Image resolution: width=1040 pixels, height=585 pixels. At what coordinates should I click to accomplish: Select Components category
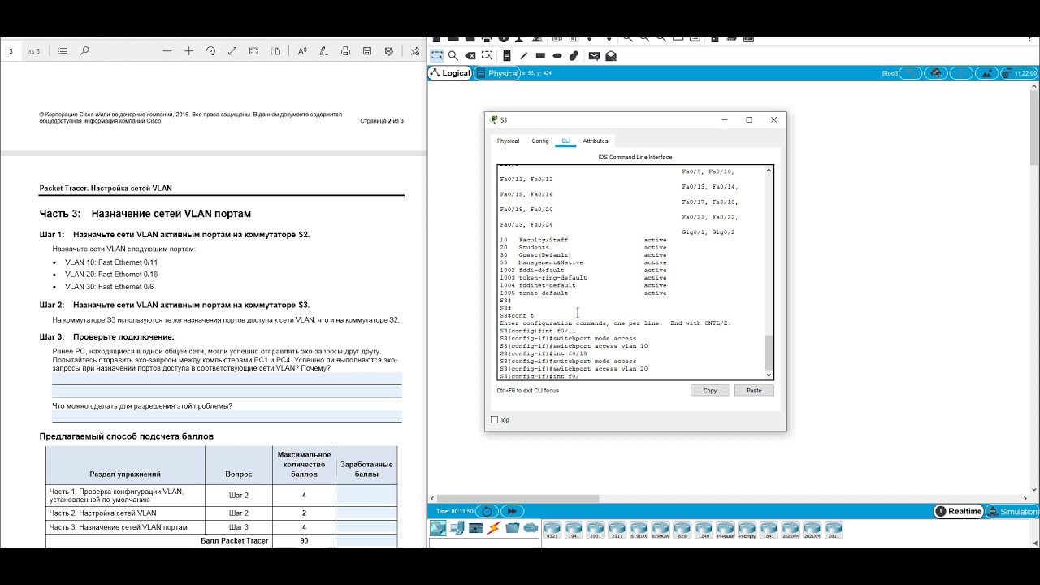[x=474, y=529]
